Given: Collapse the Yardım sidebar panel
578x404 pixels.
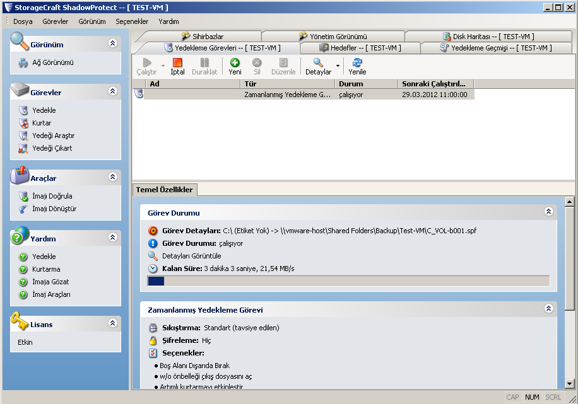Looking at the screenshot, I should [x=113, y=237].
